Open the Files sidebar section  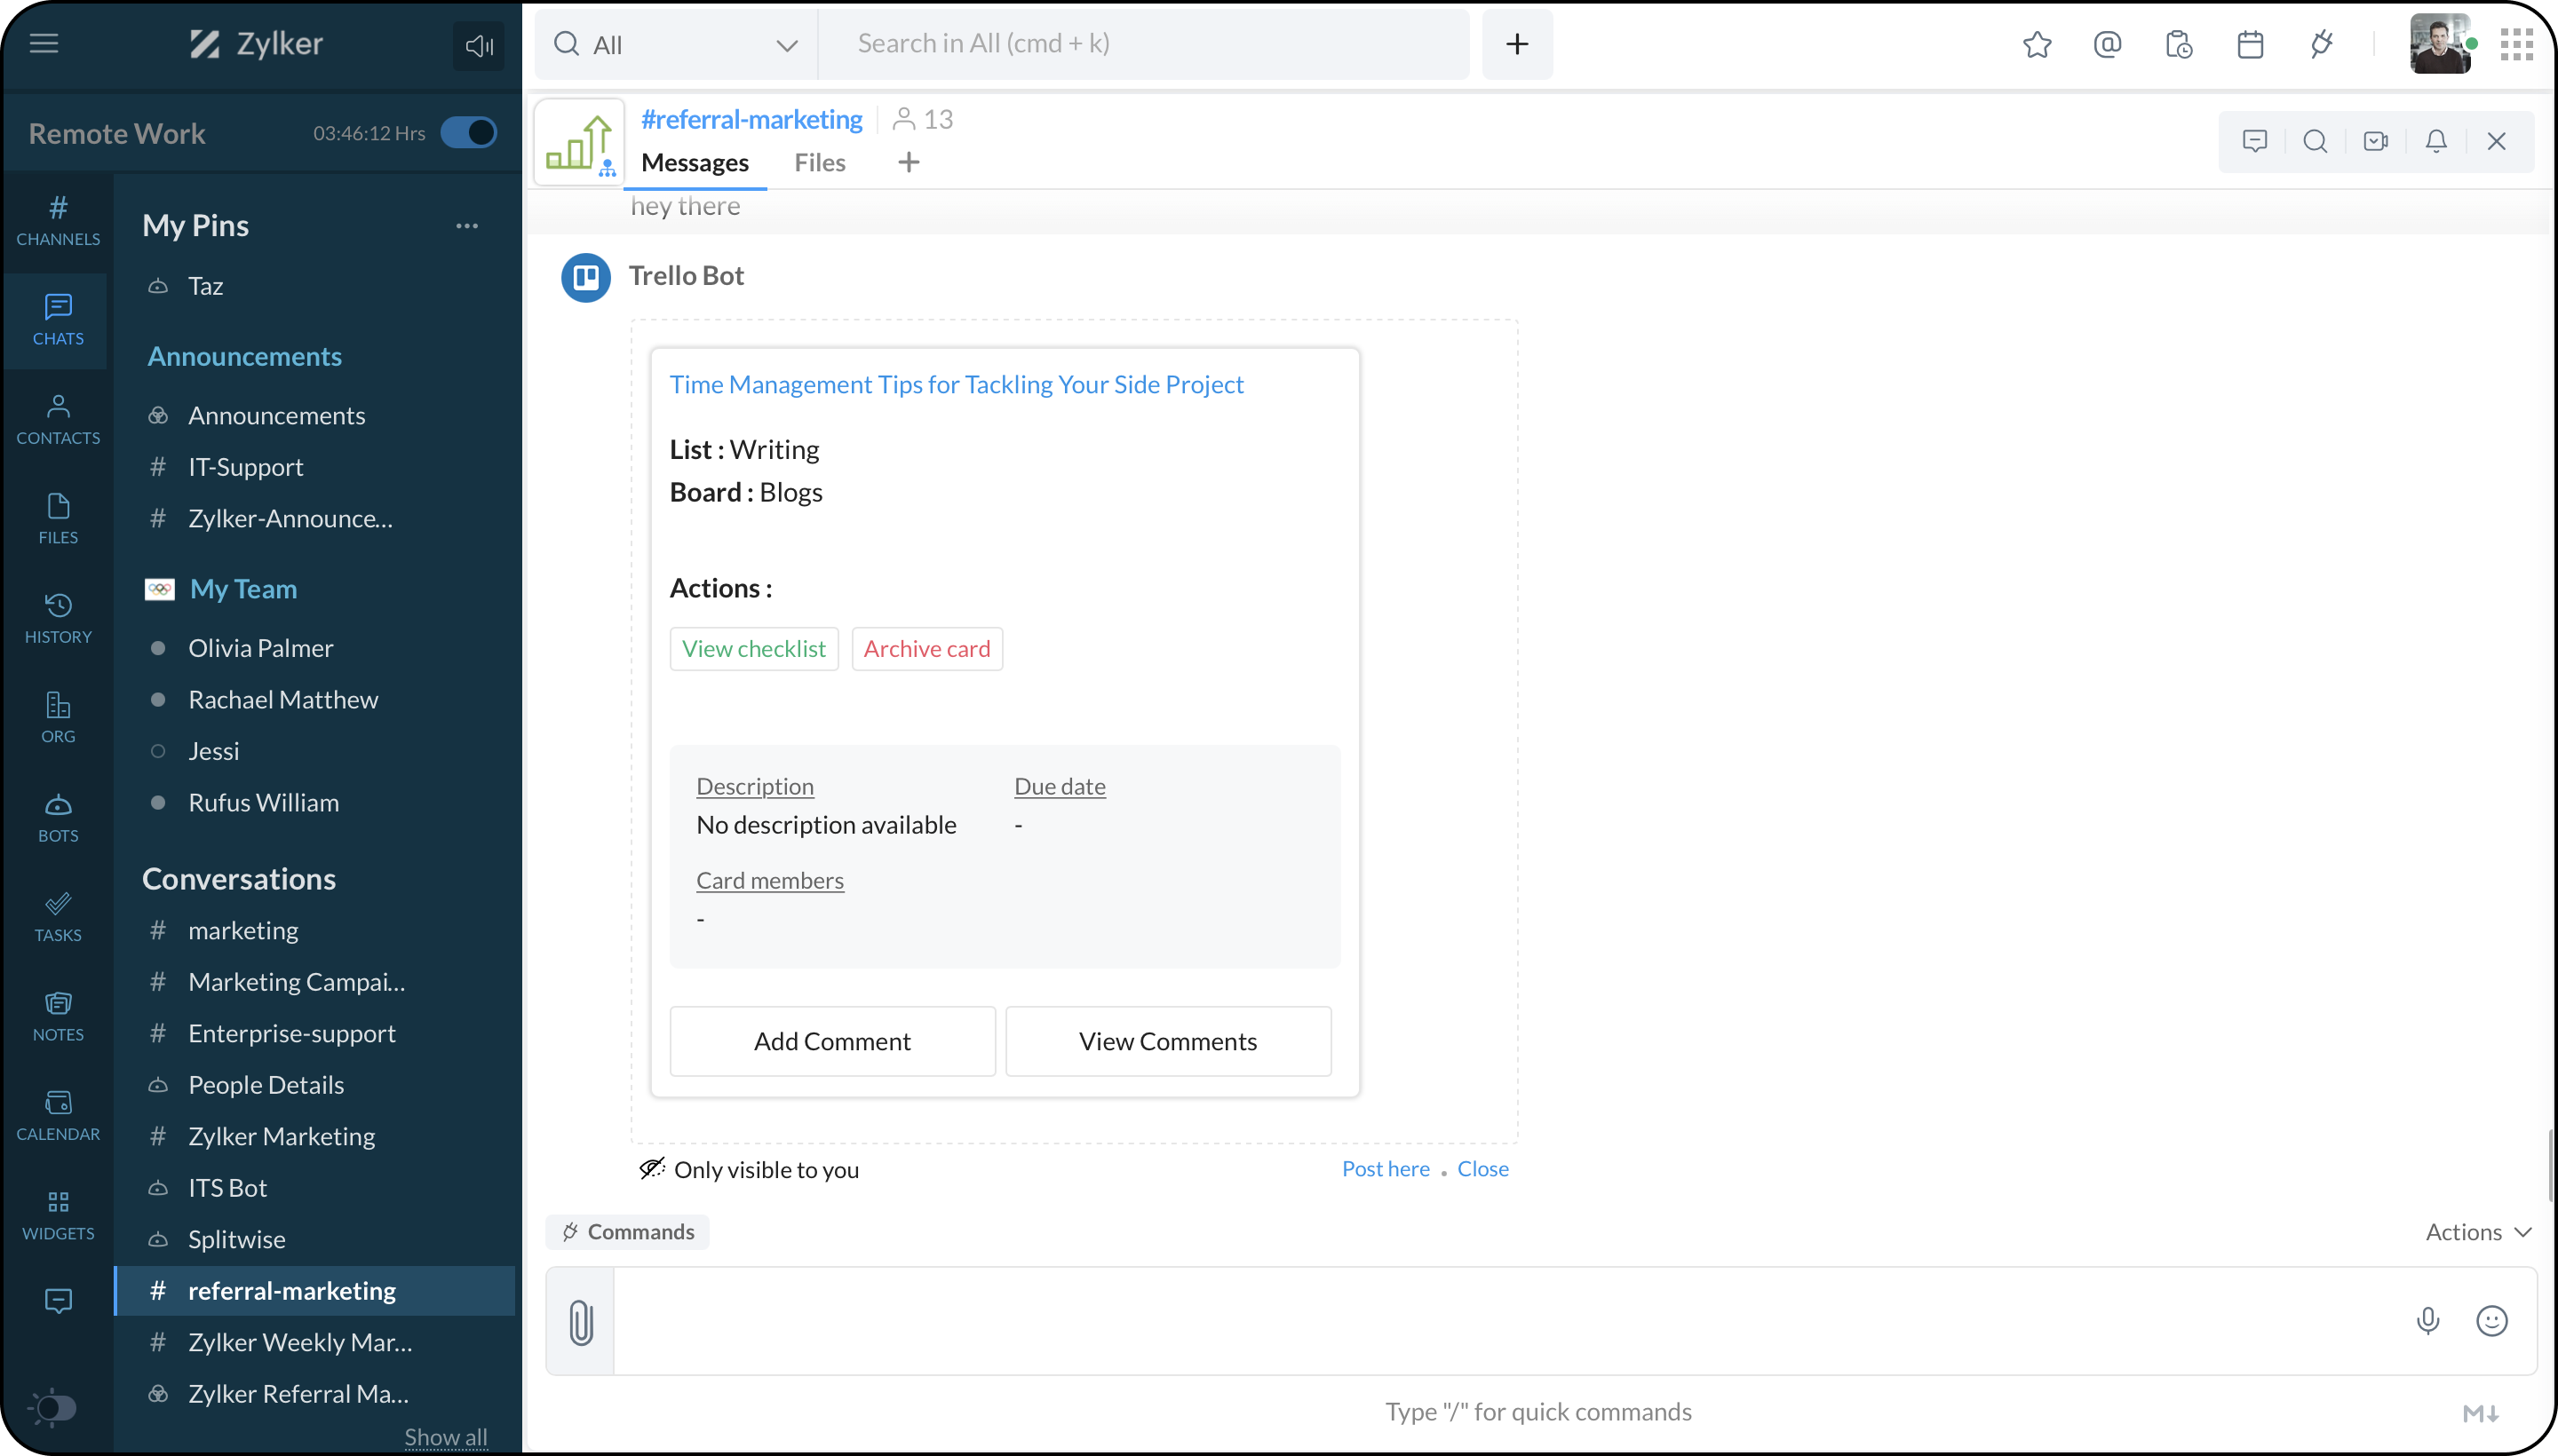[x=58, y=519]
